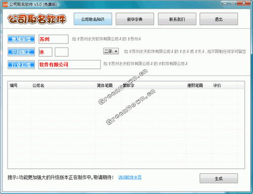Sort by the 评价 column header
The width and height of the screenshot is (253, 194).
[224, 86]
